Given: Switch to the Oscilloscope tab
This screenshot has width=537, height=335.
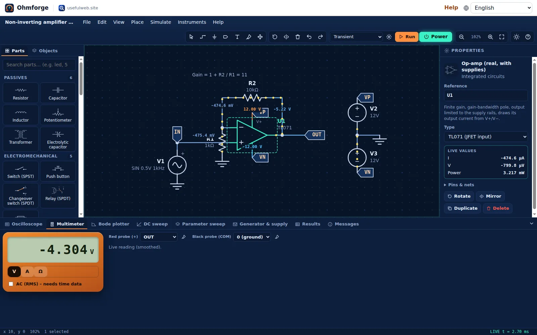Looking at the screenshot, I should point(23,224).
